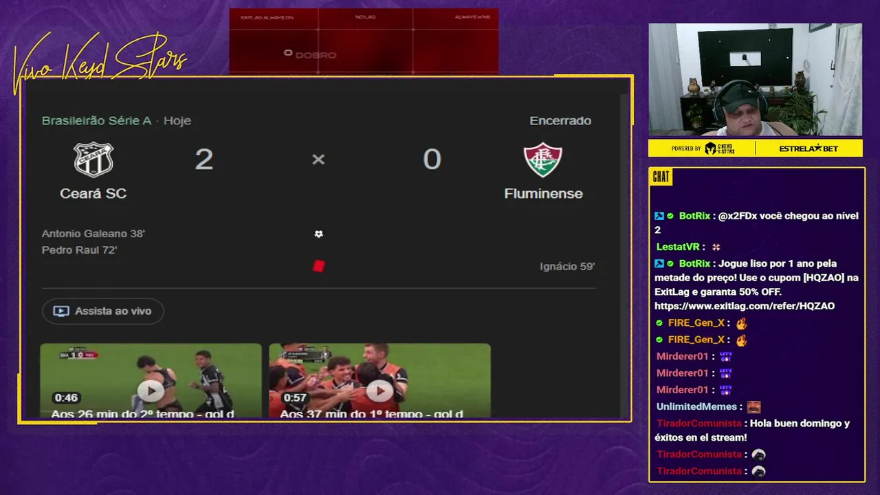
Task: Click the red card icon for Ignácio
Action: coord(318,266)
